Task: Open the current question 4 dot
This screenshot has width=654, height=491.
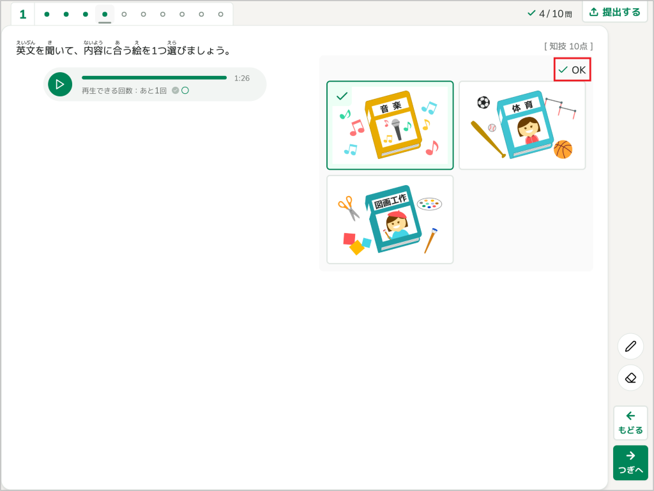Action: (x=105, y=14)
